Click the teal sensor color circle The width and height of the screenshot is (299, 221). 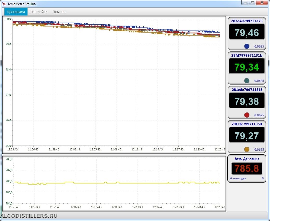247,81
